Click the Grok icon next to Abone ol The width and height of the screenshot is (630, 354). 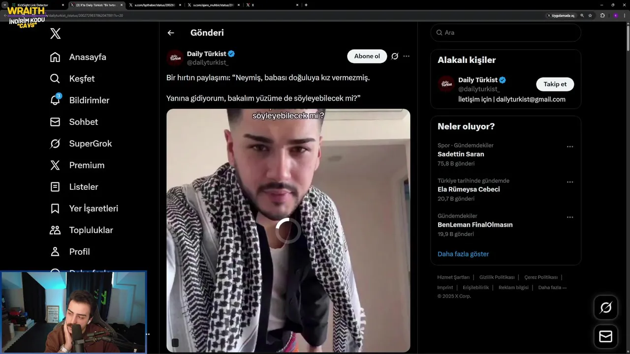pyautogui.click(x=395, y=56)
